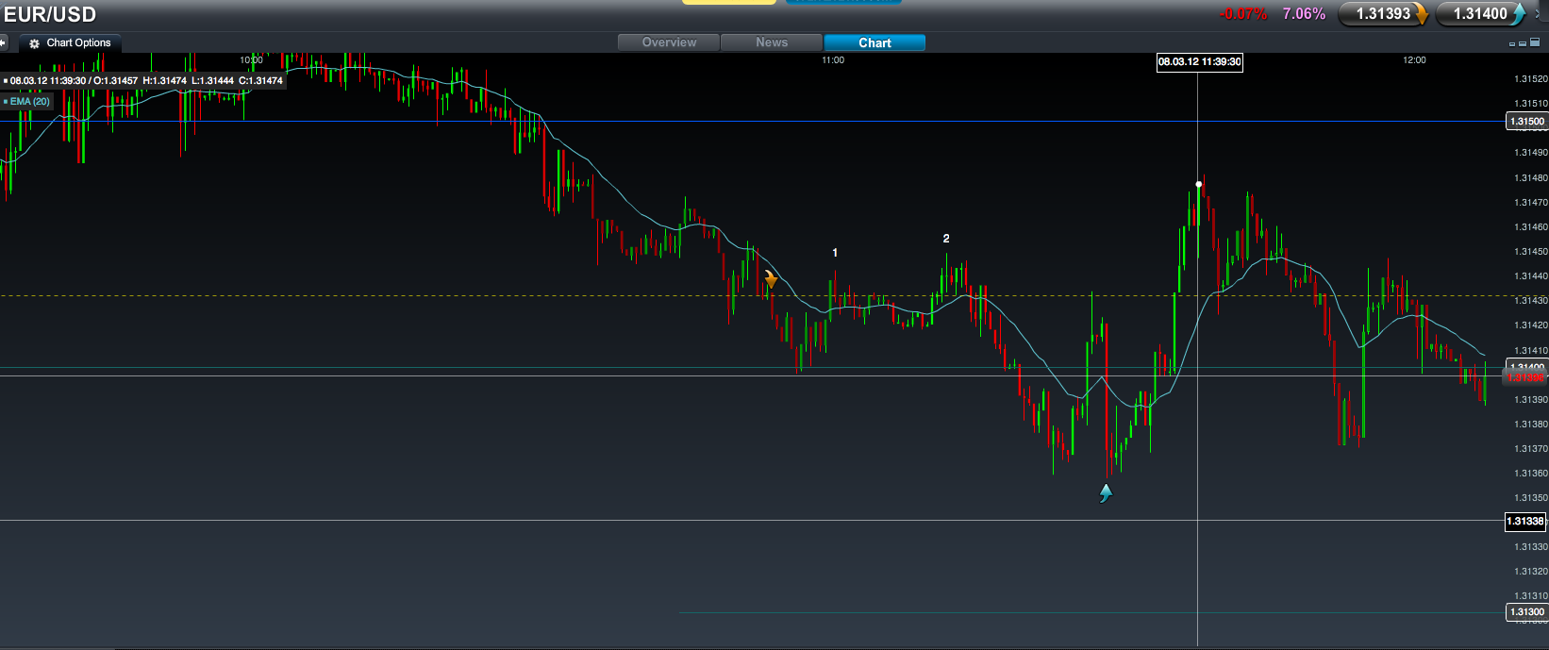Select the 1.31338 price level label
Viewport: 1549px width, 650px height.
1524,522
